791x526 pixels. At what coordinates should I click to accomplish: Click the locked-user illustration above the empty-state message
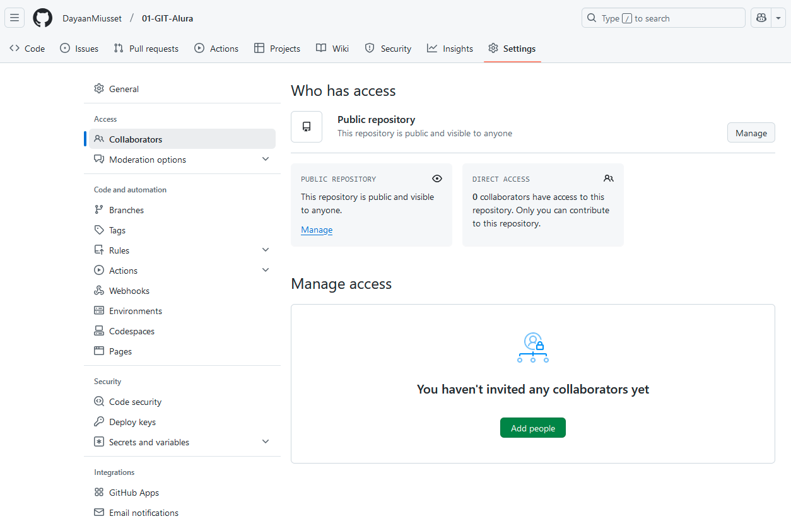click(x=533, y=348)
